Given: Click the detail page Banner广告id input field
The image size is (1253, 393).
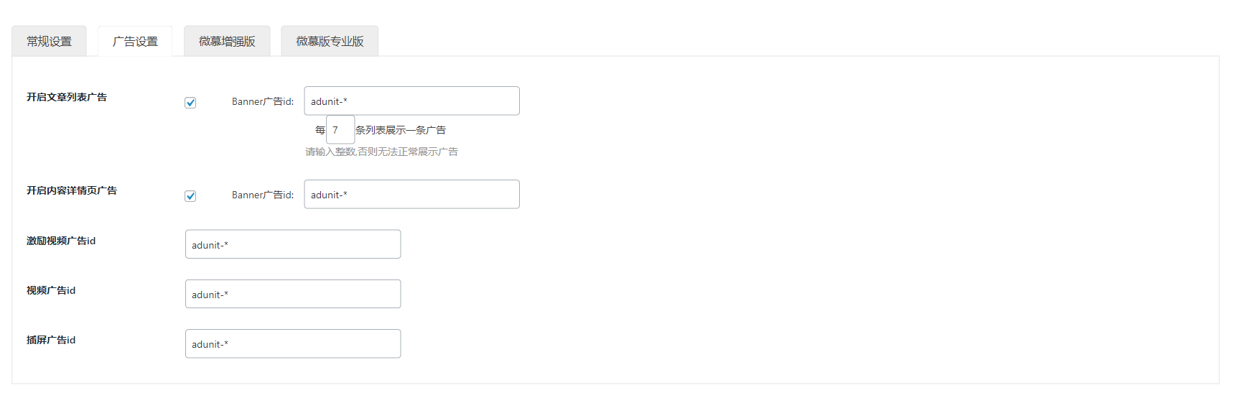Looking at the screenshot, I should coord(411,194).
